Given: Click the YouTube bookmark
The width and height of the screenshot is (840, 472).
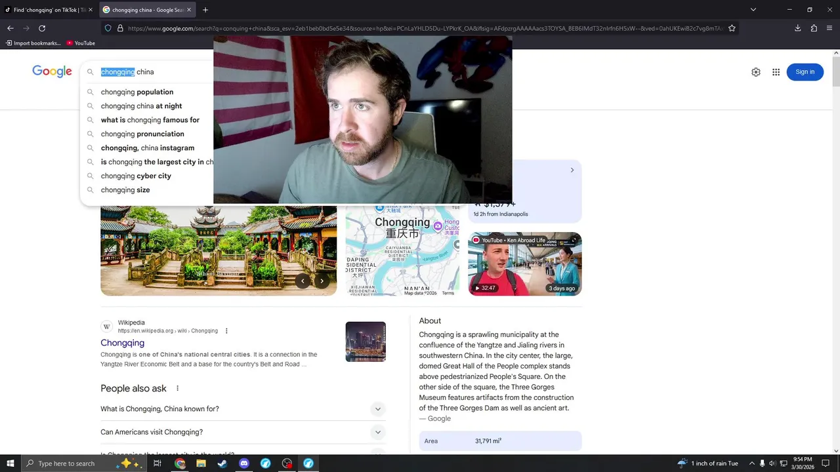Looking at the screenshot, I should click(81, 43).
